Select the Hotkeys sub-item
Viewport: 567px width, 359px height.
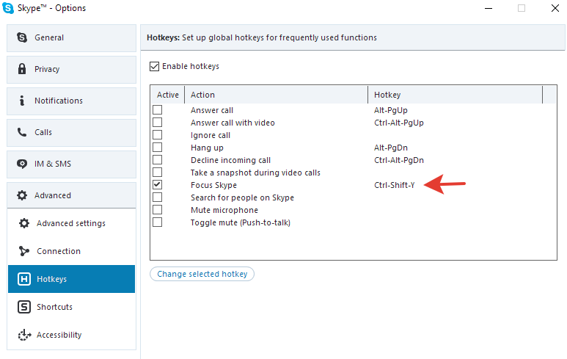click(72, 279)
